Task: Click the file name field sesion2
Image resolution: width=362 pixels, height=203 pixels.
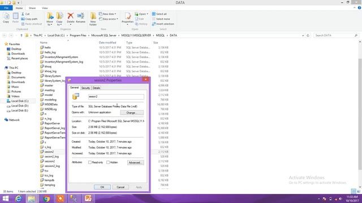Action: pos(116,96)
